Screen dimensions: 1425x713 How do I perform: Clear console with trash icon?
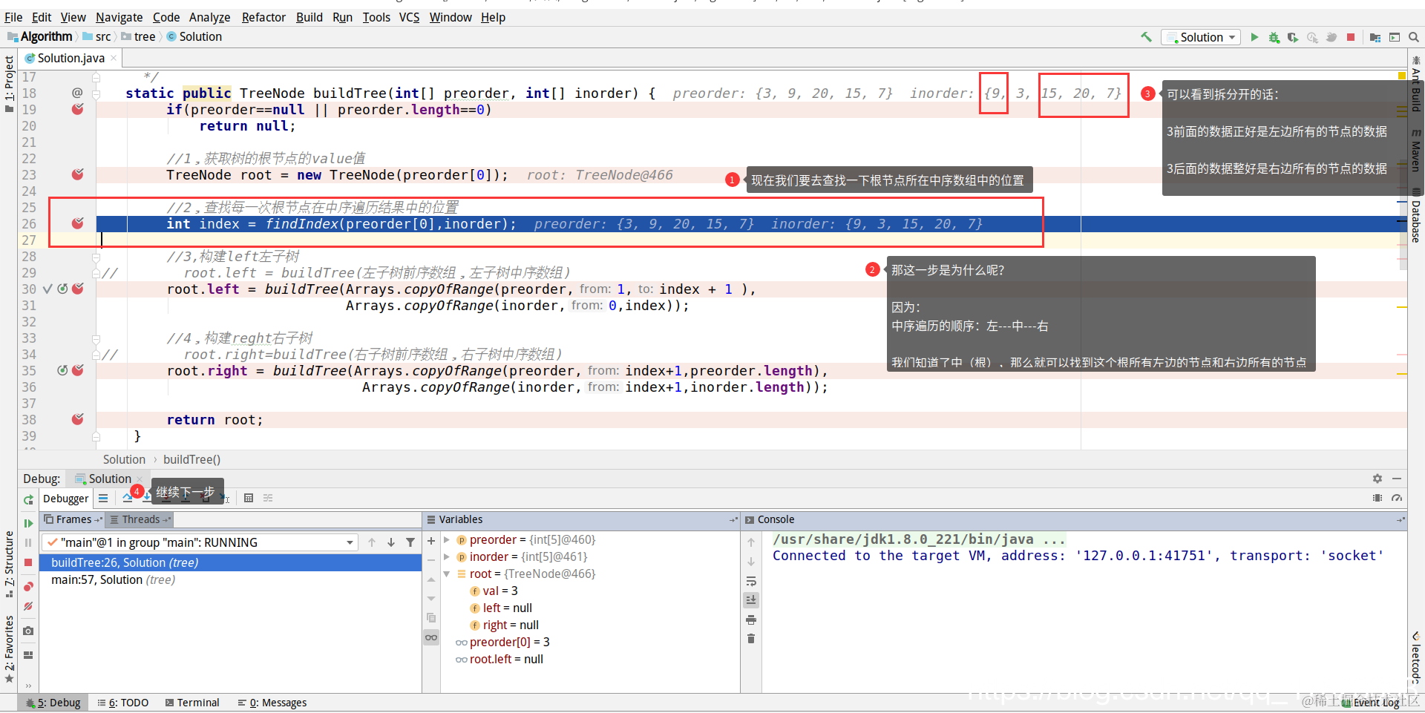751,639
